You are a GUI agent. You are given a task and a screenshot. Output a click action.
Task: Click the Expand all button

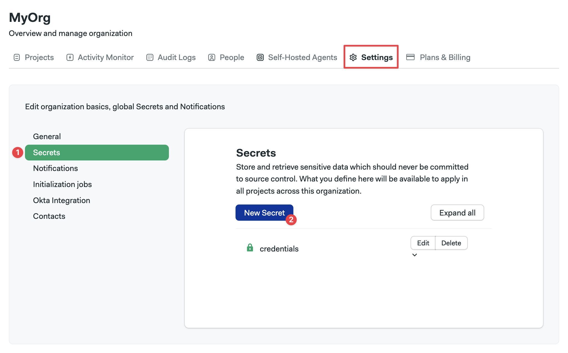pyautogui.click(x=457, y=212)
